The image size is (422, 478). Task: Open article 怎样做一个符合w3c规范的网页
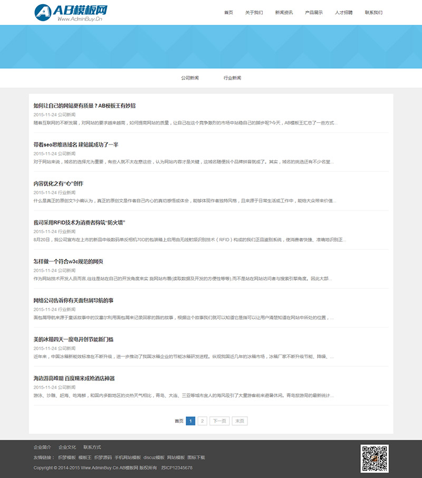coord(68,262)
